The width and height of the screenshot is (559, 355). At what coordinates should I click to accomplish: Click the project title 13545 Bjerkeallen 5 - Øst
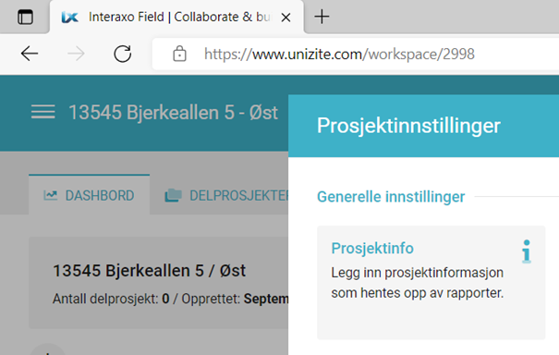point(173,113)
